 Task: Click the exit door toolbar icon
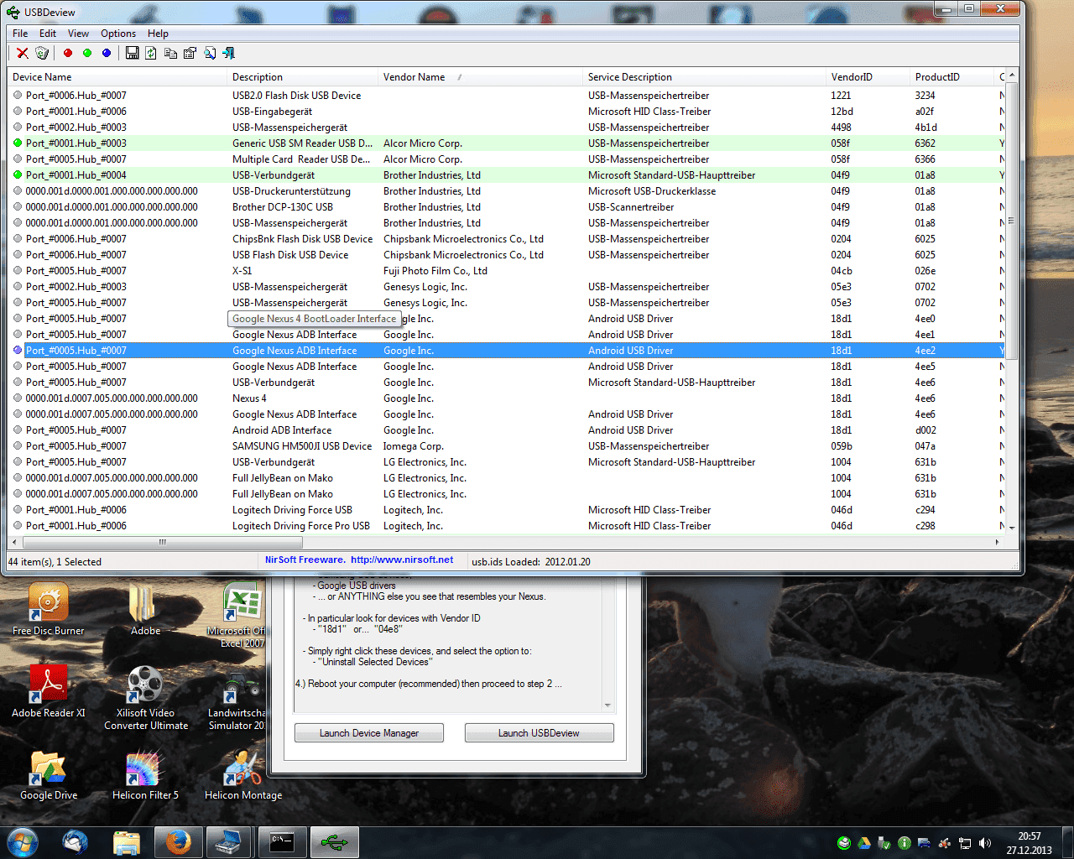[x=228, y=53]
